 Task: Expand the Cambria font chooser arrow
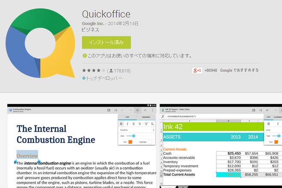tap(153, 130)
